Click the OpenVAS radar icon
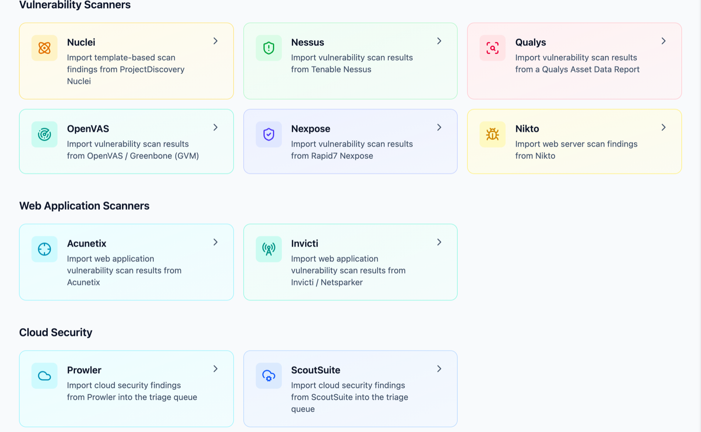 click(45, 134)
